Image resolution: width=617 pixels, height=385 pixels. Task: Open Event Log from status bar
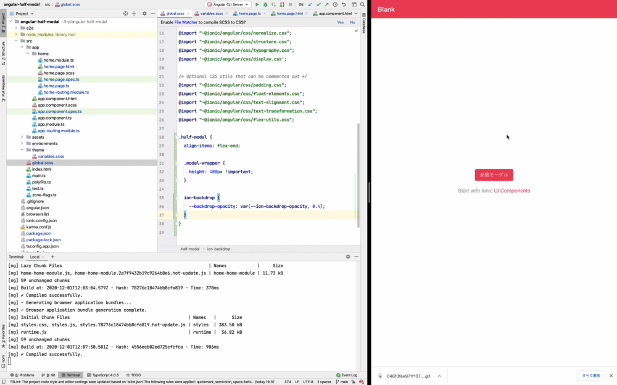[x=347, y=375]
